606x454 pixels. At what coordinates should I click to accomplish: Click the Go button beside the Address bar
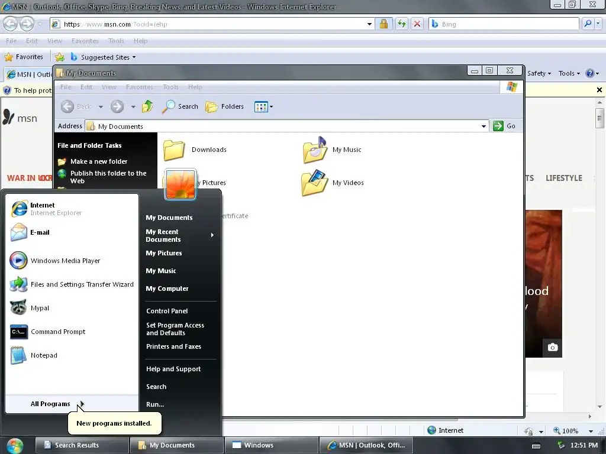[504, 126]
